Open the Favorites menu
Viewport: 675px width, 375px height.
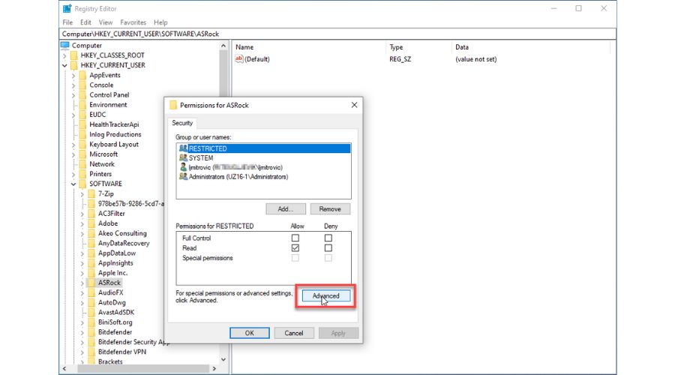[133, 22]
